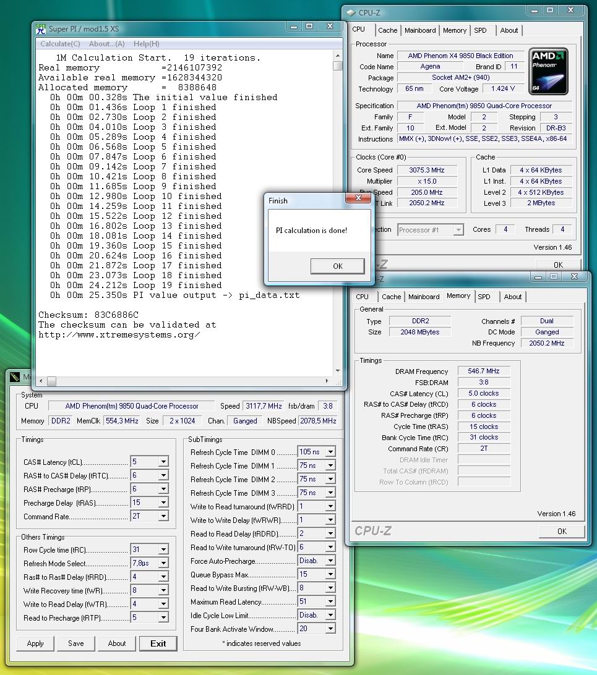Image resolution: width=597 pixels, height=675 pixels.
Task: Click the CPU-Z window title icon
Action: pyautogui.click(x=351, y=13)
